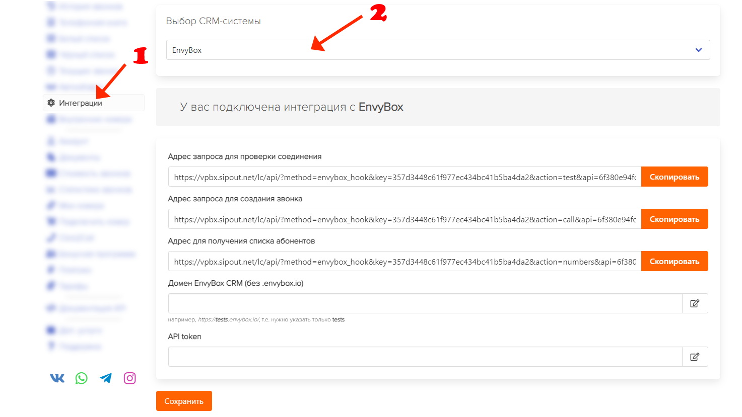The image size is (742, 417).
Task: Click the Instagram icon in the sidebar
Action: (129, 378)
